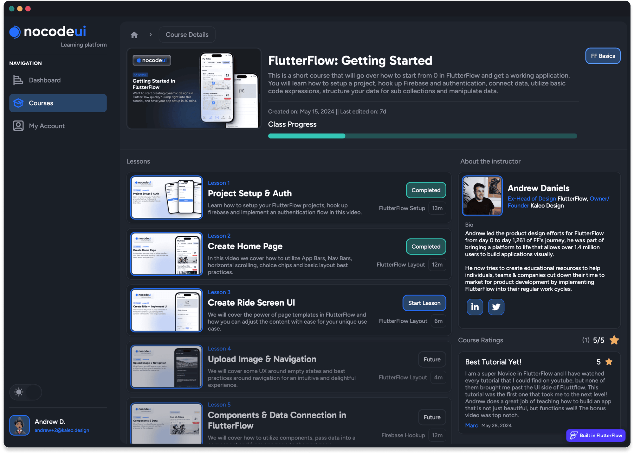Start Lesson 3: Create Ride Screen UI

pos(424,303)
